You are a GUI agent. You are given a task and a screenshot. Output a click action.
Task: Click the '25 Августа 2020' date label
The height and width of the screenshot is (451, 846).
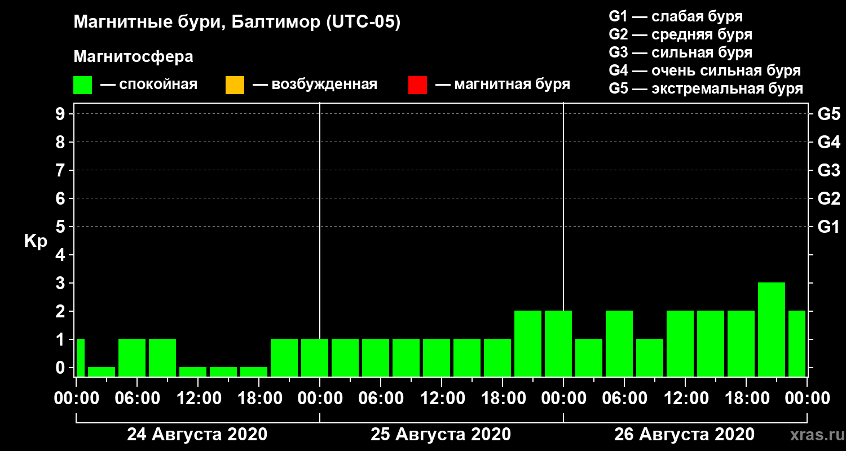(x=440, y=435)
